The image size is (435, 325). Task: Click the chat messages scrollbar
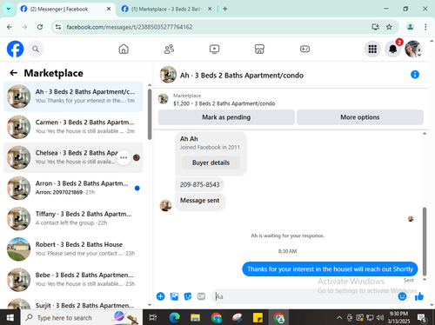click(x=425, y=242)
